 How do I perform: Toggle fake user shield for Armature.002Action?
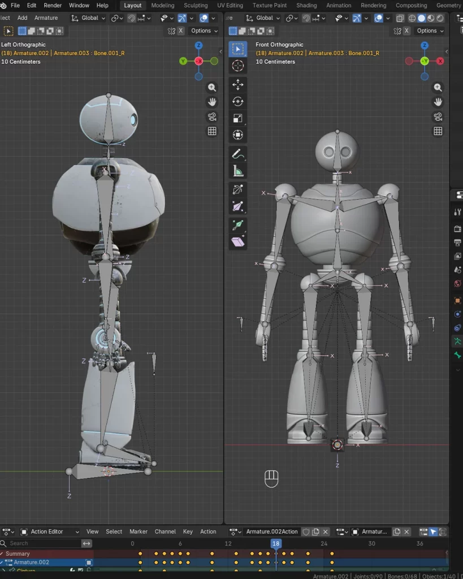306,532
